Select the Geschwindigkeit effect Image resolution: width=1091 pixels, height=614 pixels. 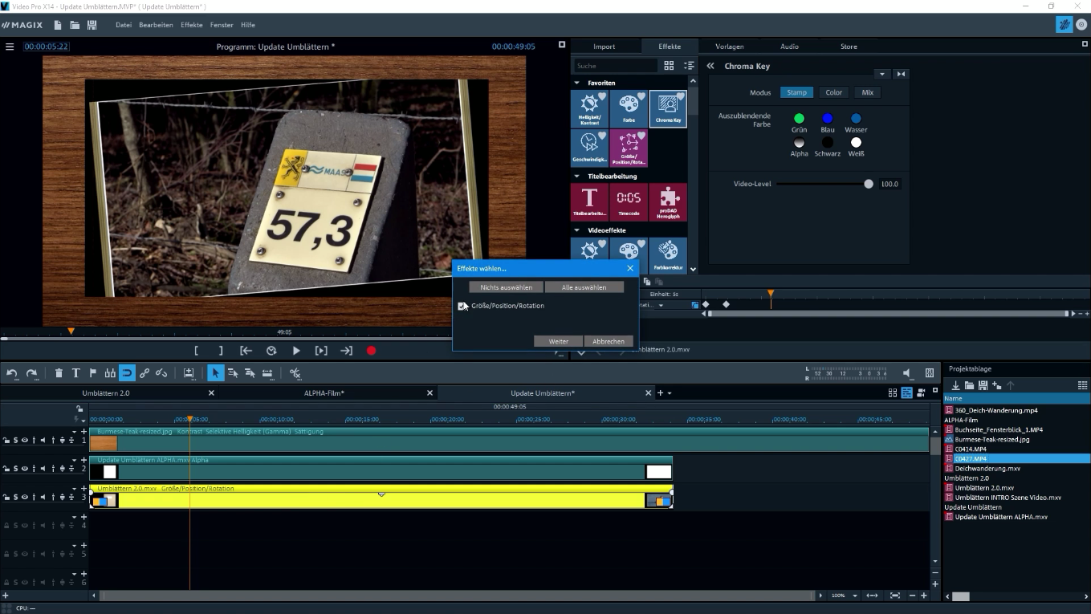click(590, 147)
